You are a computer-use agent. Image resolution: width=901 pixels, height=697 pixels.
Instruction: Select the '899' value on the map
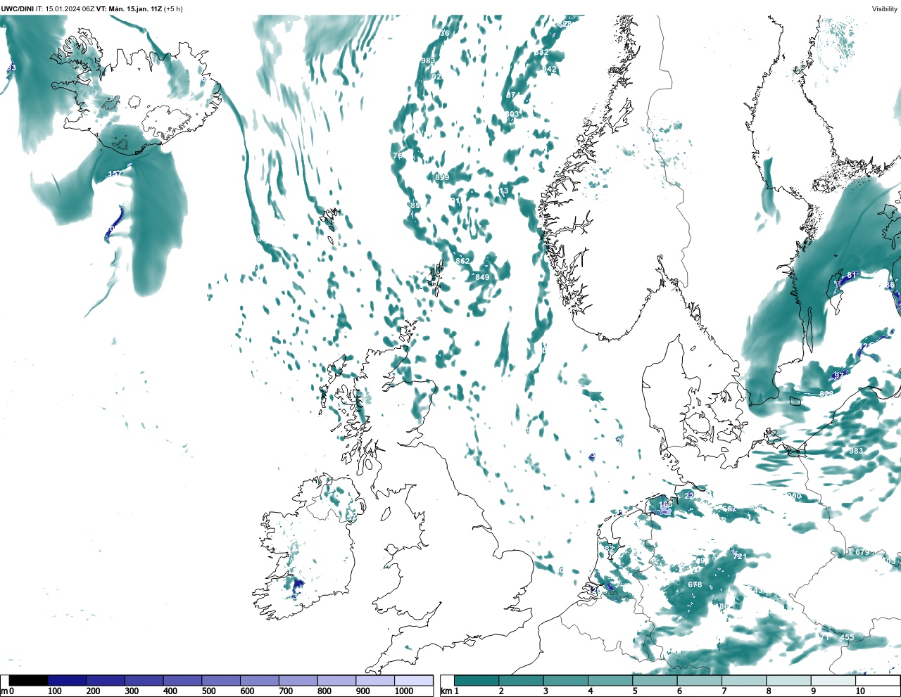(442, 177)
